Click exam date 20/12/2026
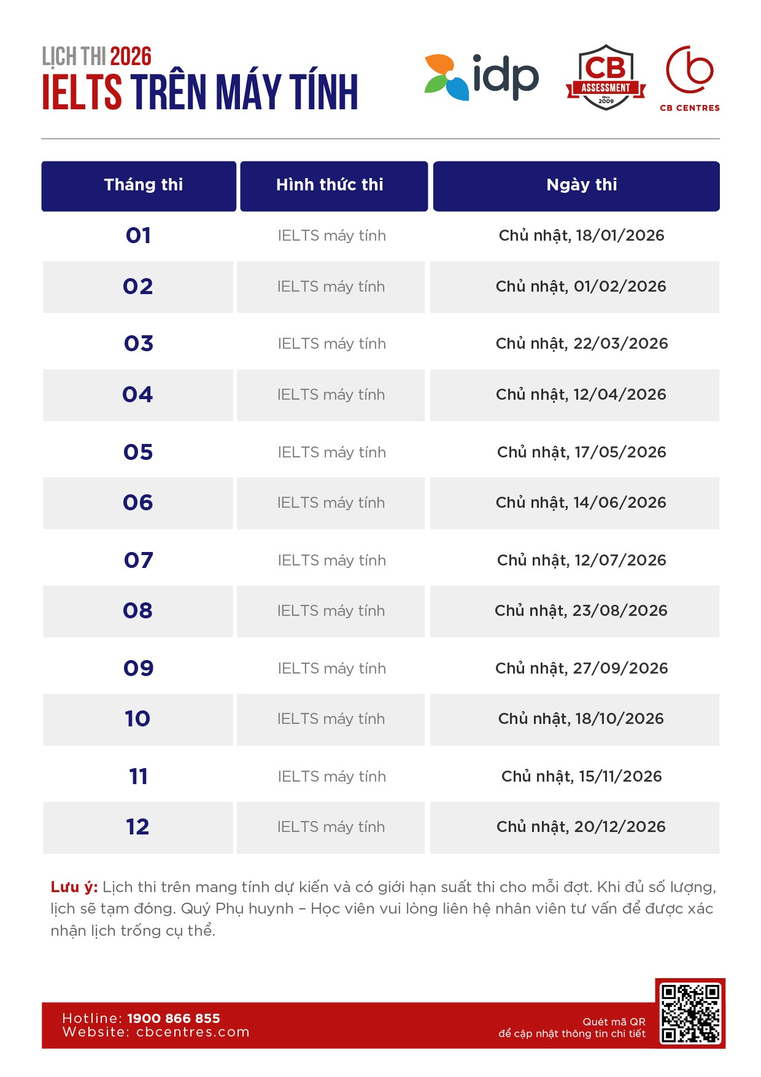761x1077 pixels. coord(581,827)
